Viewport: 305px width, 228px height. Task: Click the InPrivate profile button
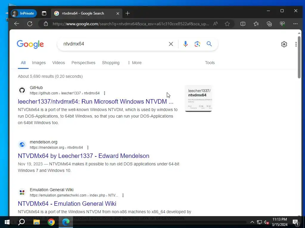pyautogui.click(x=24, y=13)
